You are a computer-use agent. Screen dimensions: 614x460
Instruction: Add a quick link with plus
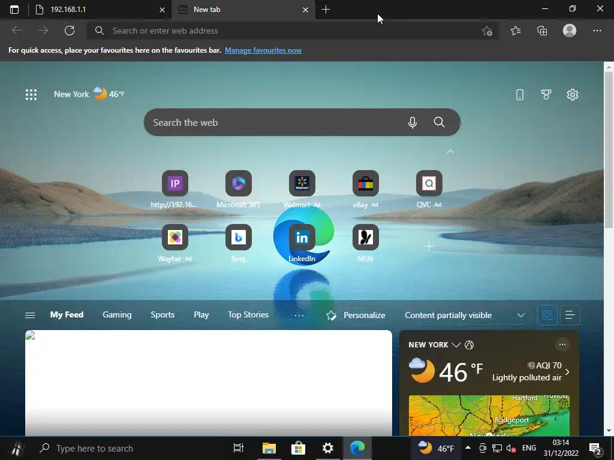429,246
